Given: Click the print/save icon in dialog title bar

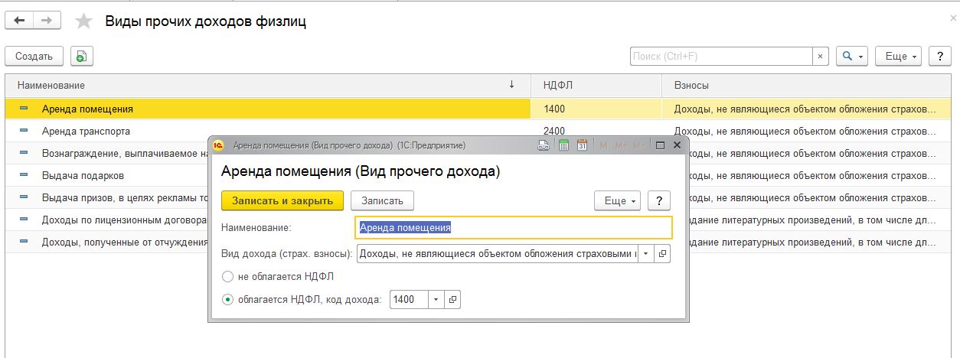Looking at the screenshot, I should [x=544, y=145].
